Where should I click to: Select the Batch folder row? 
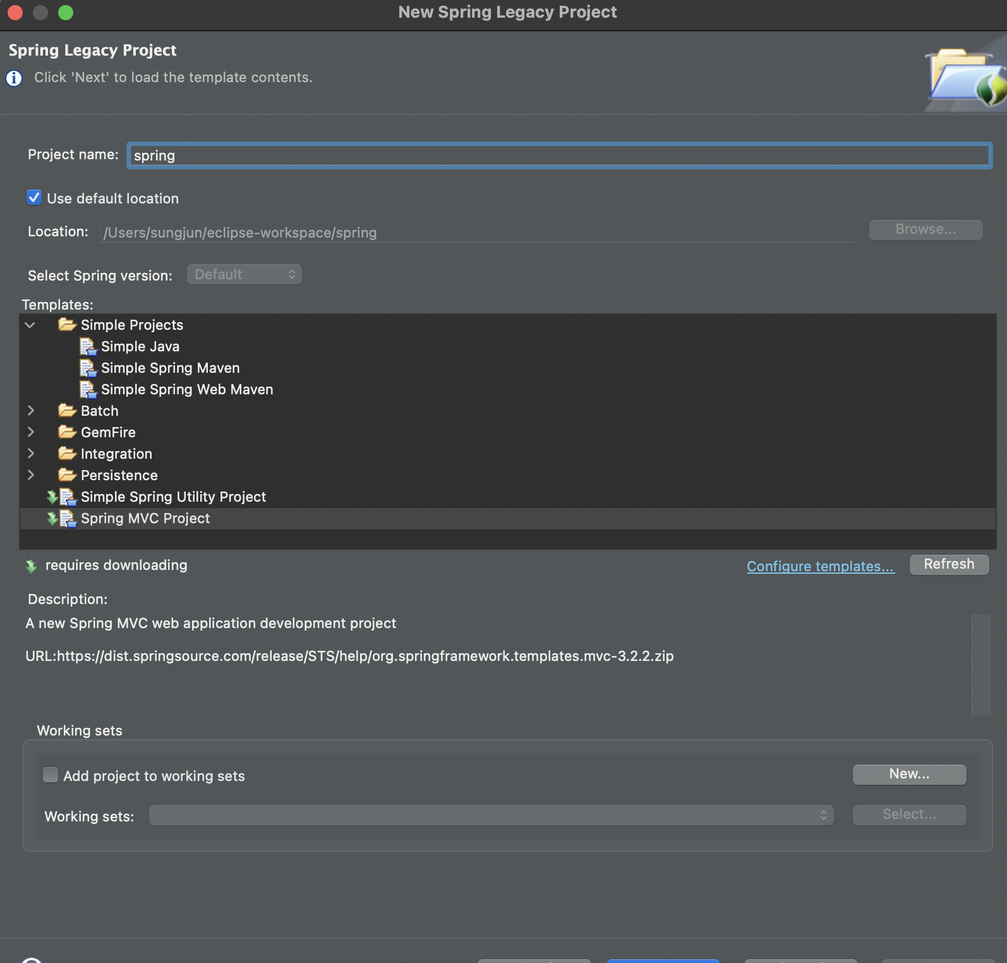pos(508,411)
